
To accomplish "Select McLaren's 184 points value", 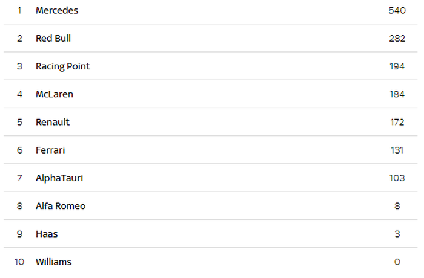I will tap(397, 94).
